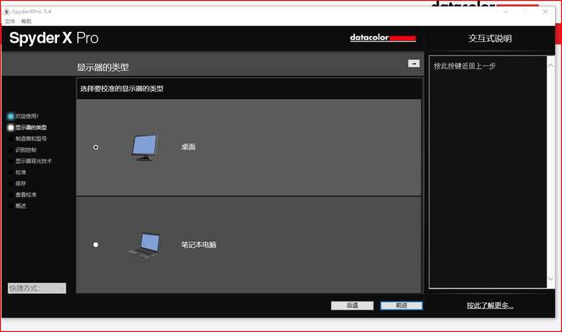Viewport: 562px width, 332px height.
Task: Go to the 保存 step in sidebar
Action: [21, 183]
